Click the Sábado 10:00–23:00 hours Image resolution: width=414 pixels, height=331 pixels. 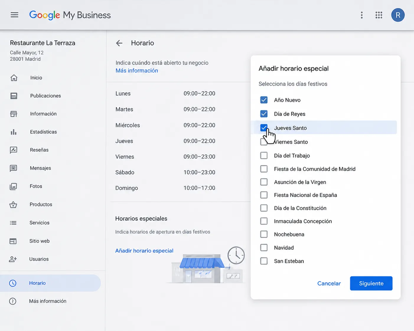(x=199, y=172)
